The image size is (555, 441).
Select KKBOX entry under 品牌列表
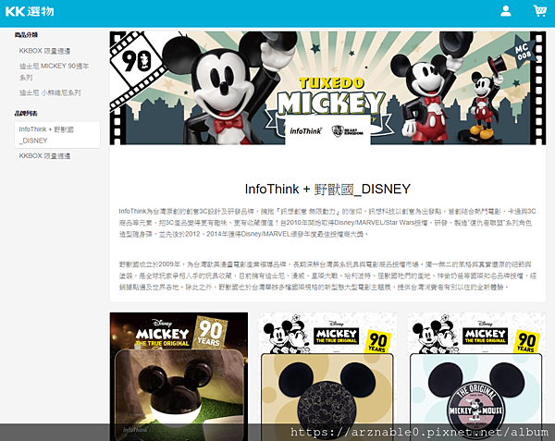[44, 156]
